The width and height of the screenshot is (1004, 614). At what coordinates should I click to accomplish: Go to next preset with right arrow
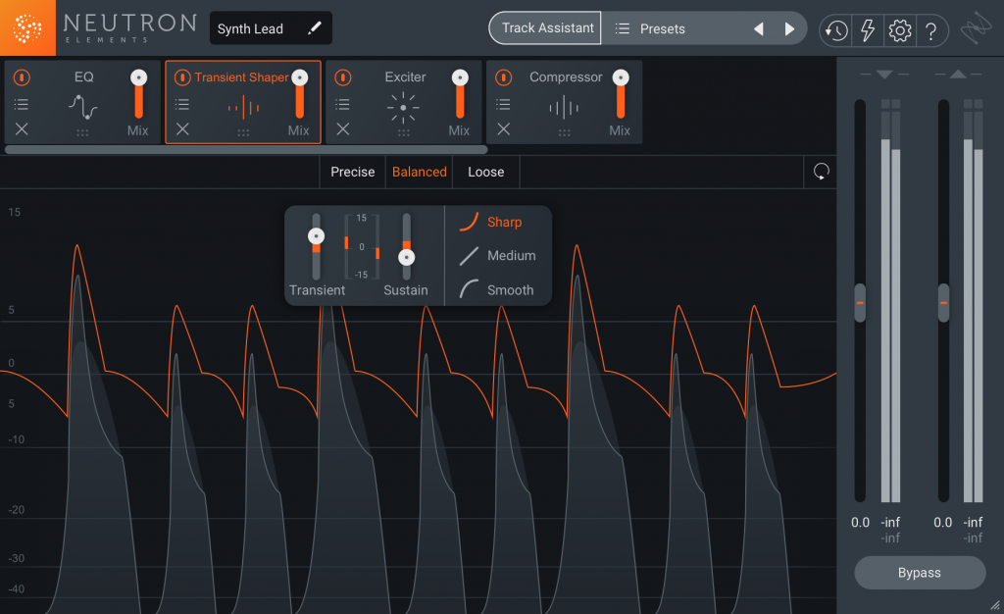pos(790,28)
